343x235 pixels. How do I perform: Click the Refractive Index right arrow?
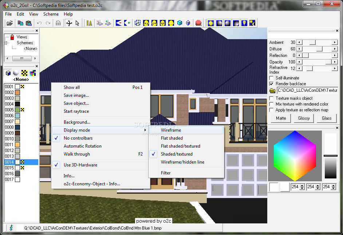click(335, 69)
